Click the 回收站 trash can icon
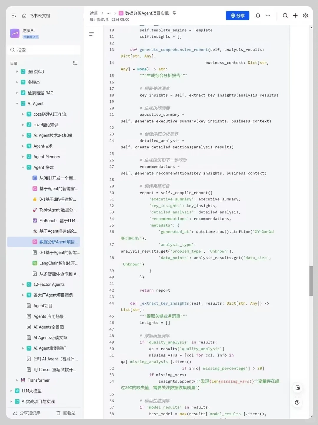This screenshot has height=425, width=318. [58, 413]
